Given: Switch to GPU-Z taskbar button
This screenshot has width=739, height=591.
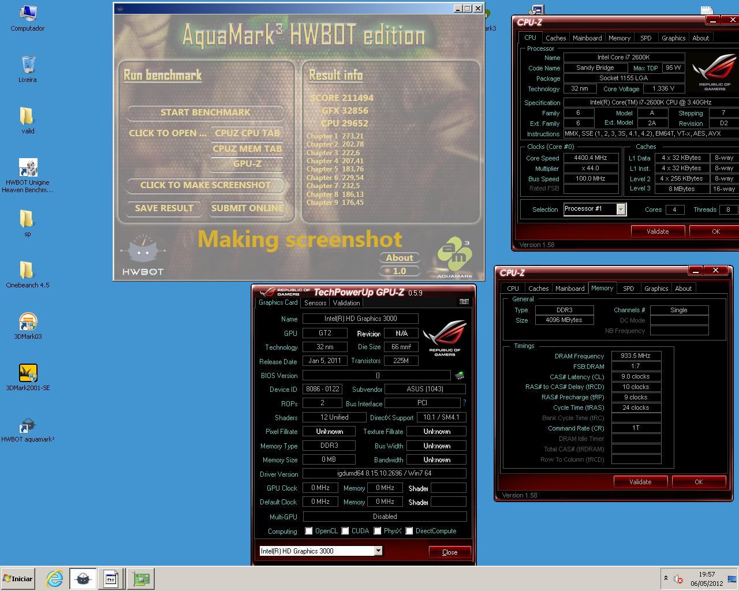Looking at the screenshot, I should tap(141, 578).
